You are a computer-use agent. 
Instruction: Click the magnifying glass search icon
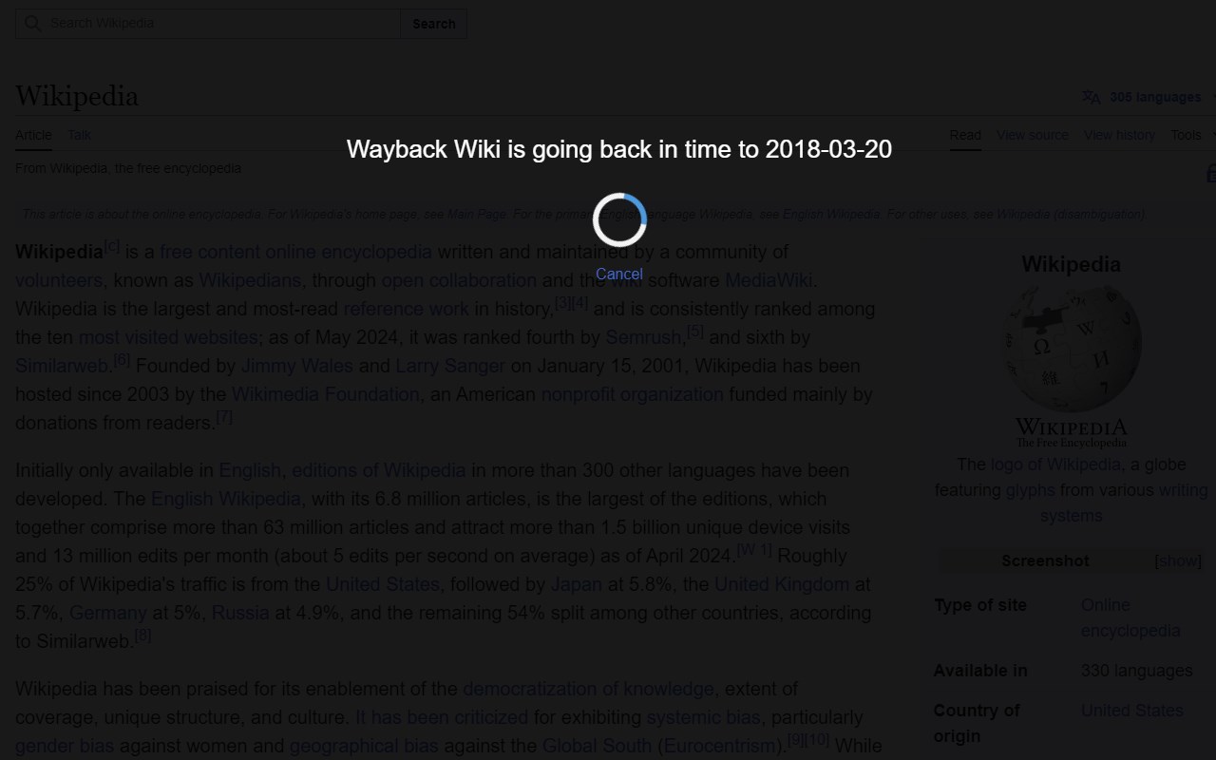(33, 23)
